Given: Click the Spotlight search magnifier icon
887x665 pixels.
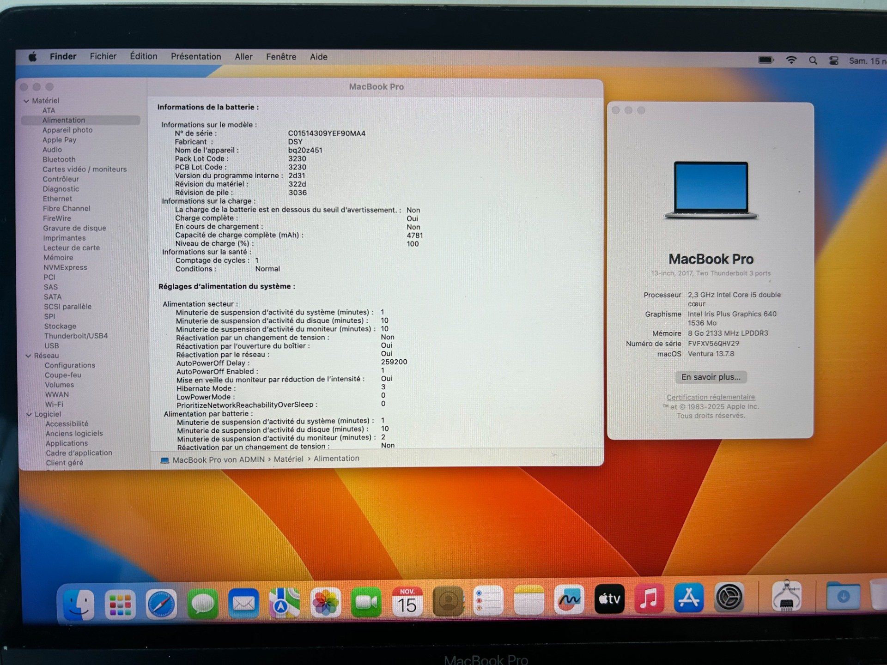Looking at the screenshot, I should pyautogui.click(x=813, y=60).
